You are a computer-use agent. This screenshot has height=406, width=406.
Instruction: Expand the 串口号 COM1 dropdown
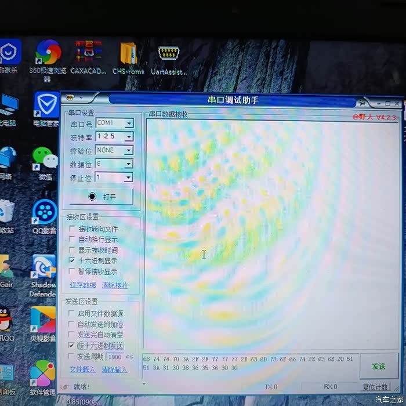[129, 123]
